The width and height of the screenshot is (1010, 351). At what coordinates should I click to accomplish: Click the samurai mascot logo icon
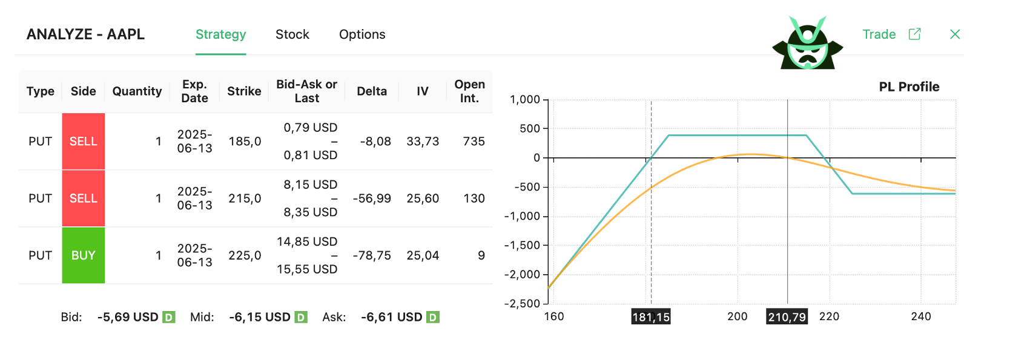pos(807,44)
